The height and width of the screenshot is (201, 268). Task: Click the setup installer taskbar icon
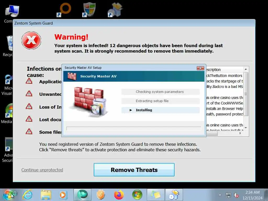click(x=174, y=195)
